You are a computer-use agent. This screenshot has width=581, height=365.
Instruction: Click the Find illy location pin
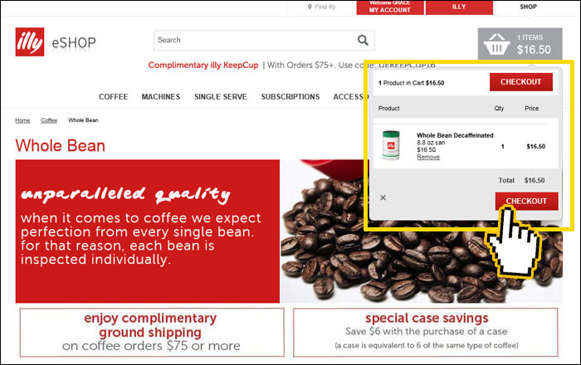coord(310,7)
